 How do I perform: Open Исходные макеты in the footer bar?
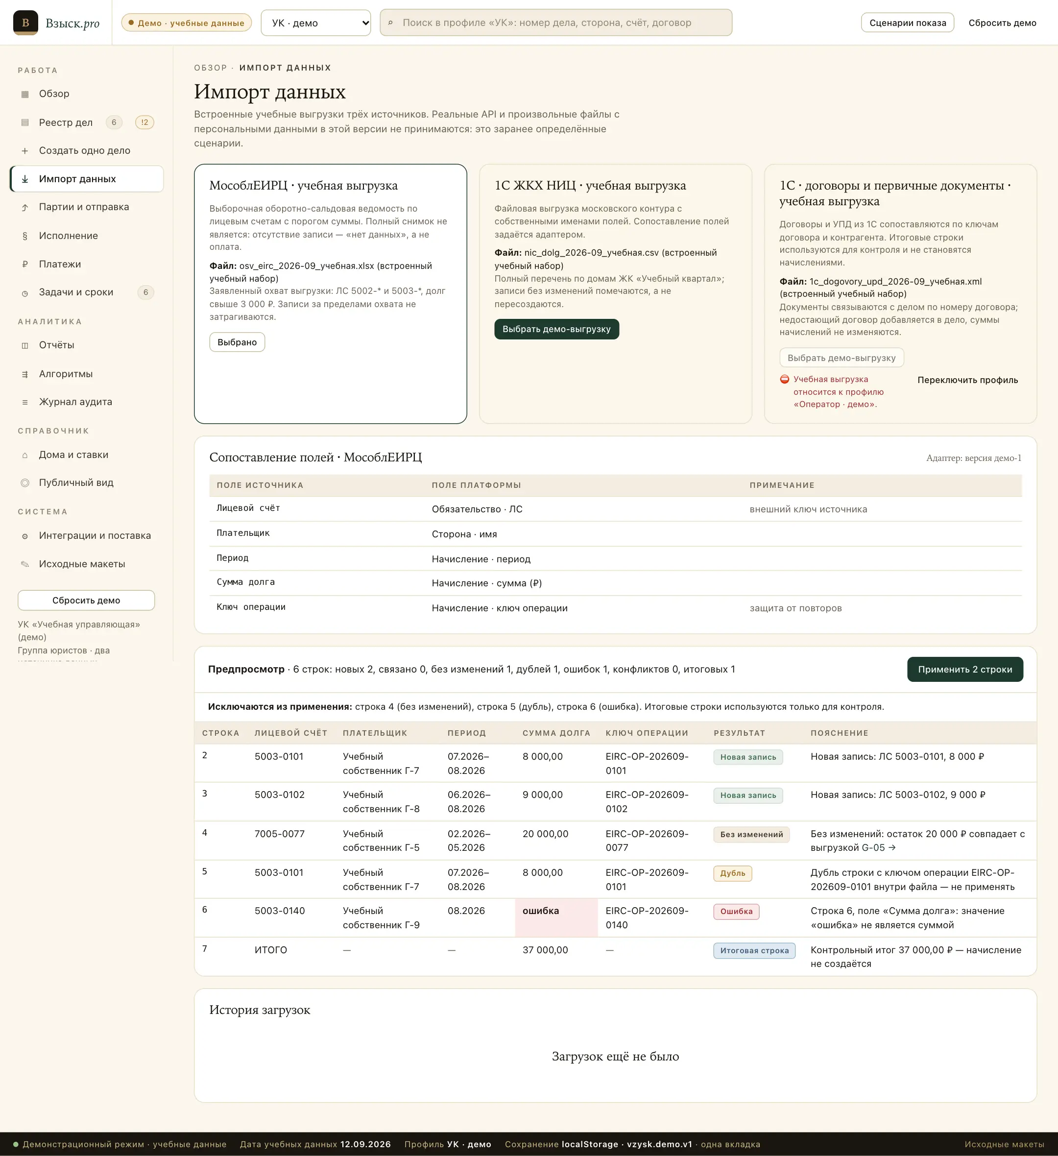[x=1004, y=1144]
